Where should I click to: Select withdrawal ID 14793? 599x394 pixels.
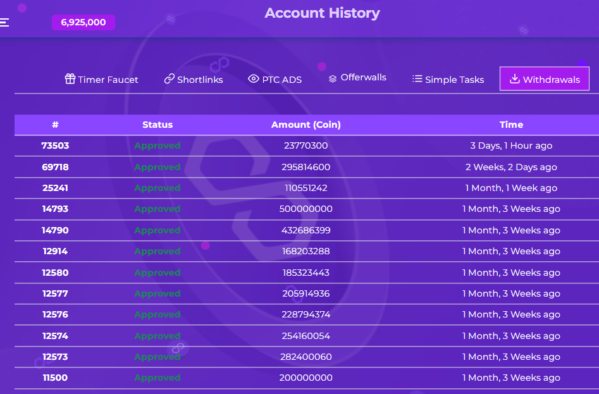[x=56, y=209]
